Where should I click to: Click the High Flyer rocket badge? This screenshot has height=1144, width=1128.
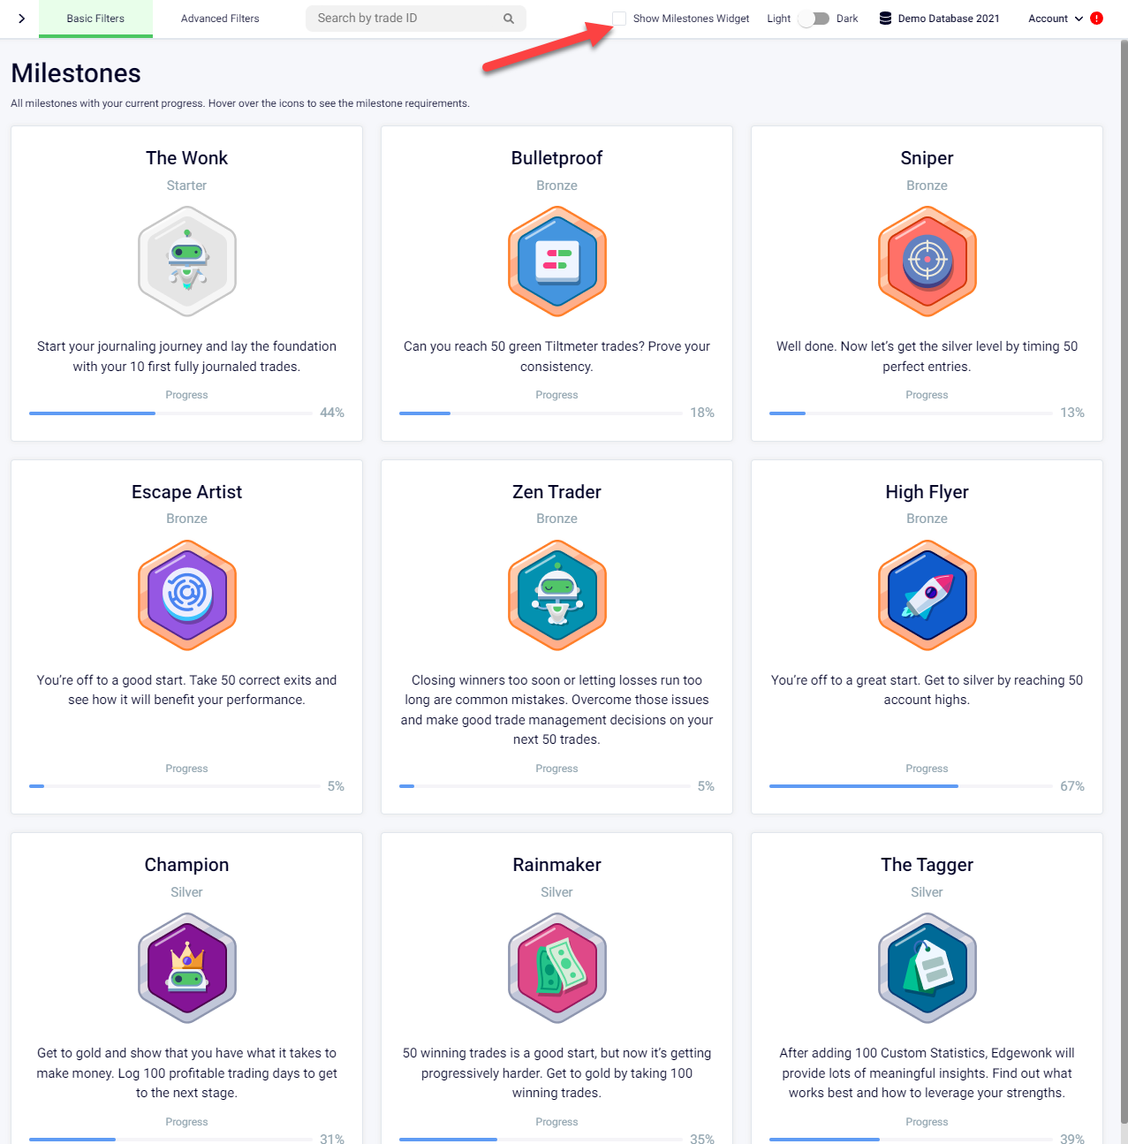927,595
